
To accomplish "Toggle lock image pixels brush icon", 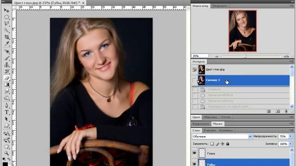I will [217, 144].
